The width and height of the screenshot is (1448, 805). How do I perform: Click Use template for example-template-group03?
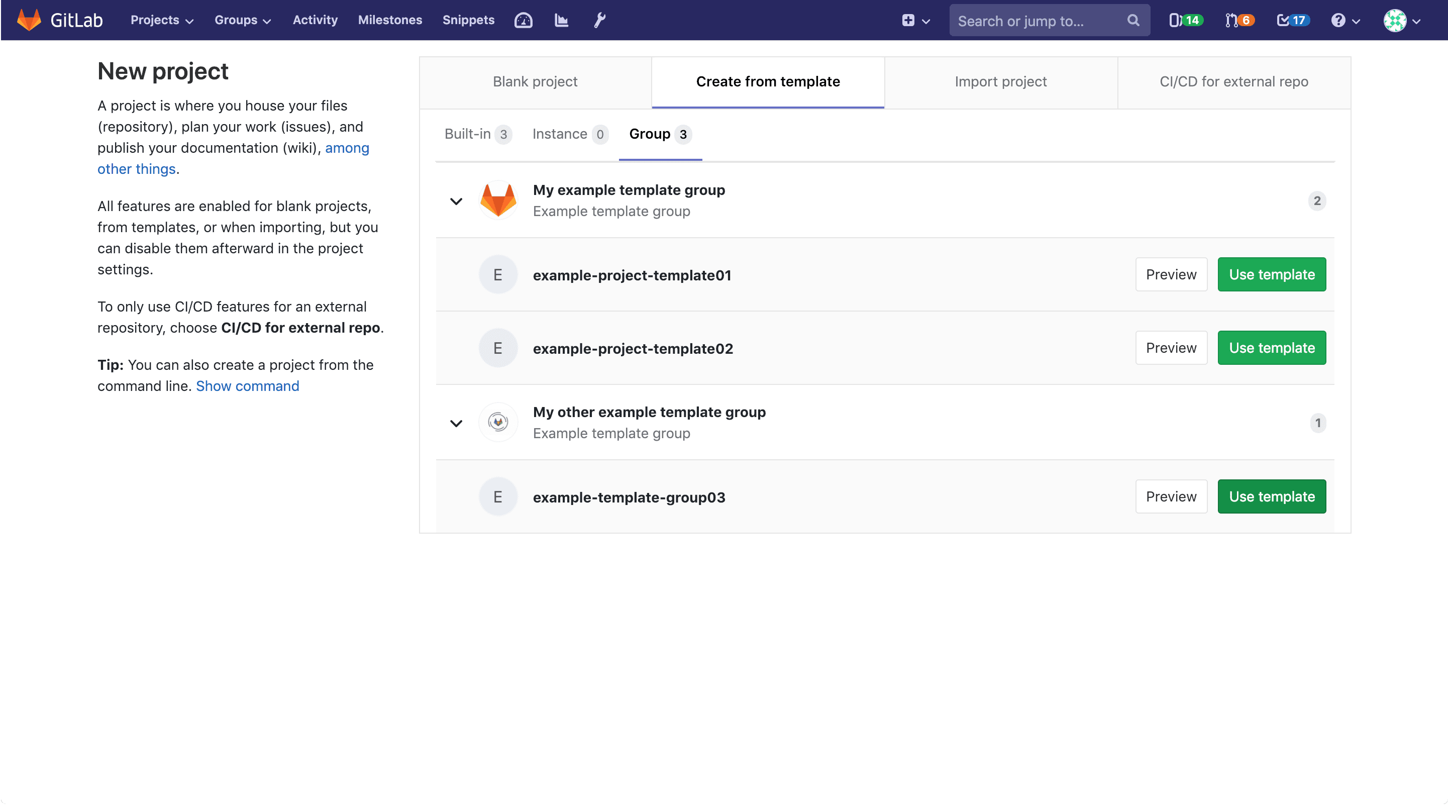[1272, 495]
